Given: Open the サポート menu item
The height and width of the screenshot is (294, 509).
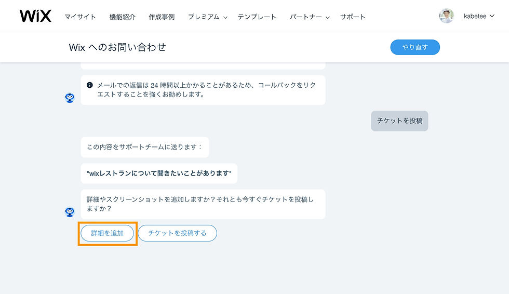Looking at the screenshot, I should click(x=353, y=17).
